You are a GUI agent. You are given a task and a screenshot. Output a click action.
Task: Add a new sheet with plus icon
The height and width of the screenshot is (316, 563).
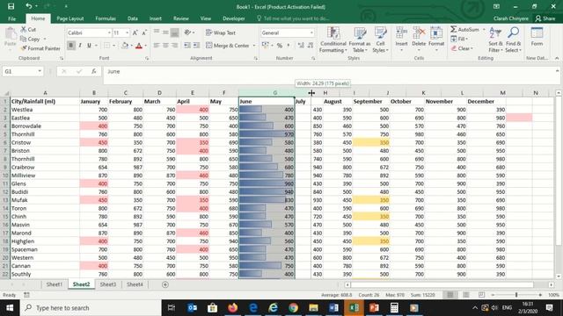[x=165, y=284]
